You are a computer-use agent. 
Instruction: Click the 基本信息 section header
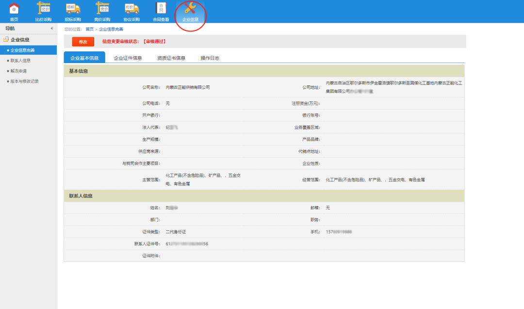pyautogui.click(x=264, y=71)
